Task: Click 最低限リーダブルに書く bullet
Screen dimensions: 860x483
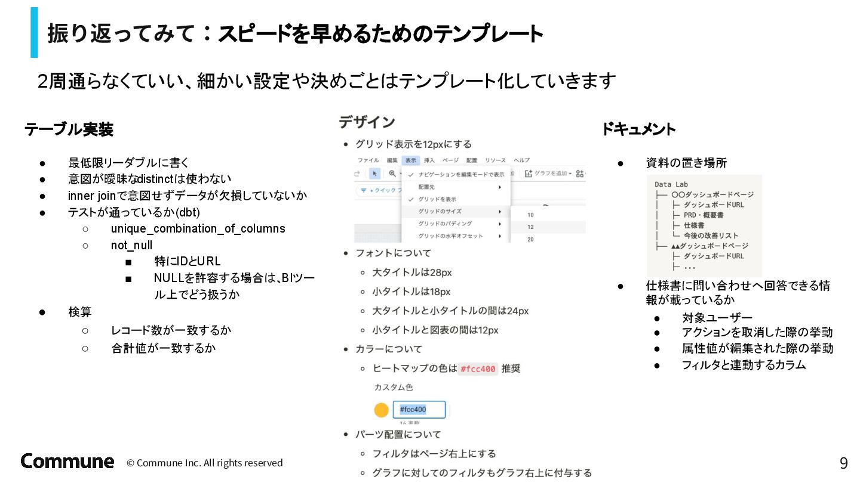Action: (128, 163)
